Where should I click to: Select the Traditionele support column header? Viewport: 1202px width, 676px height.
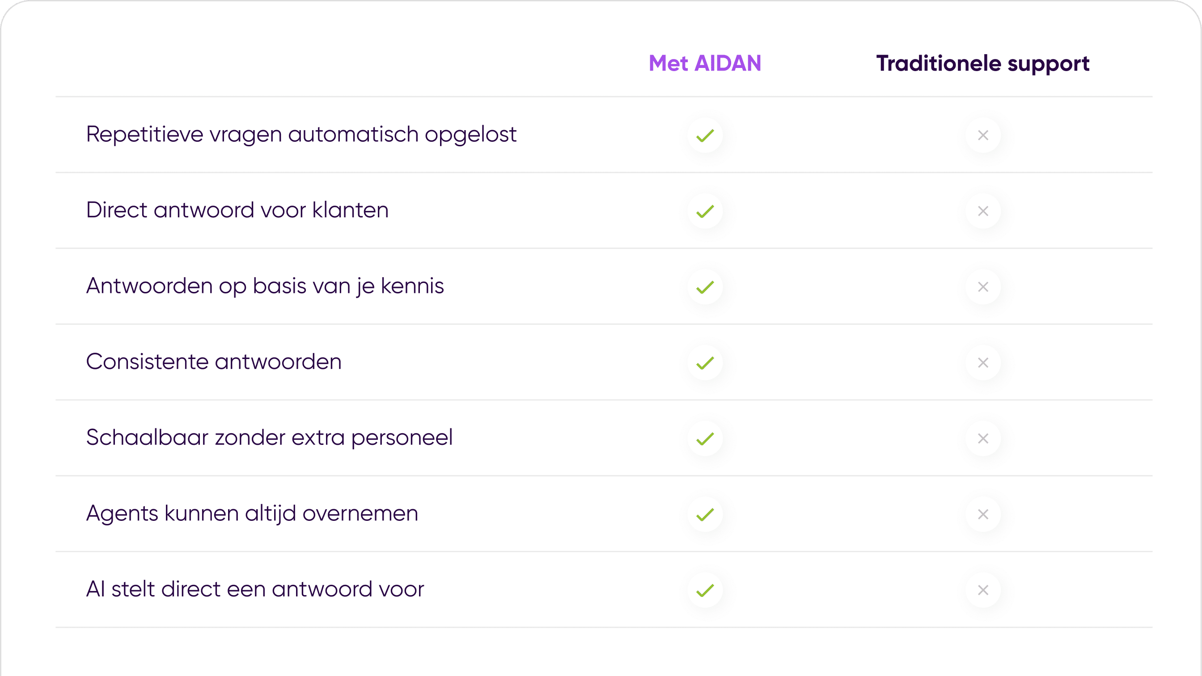[983, 64]
